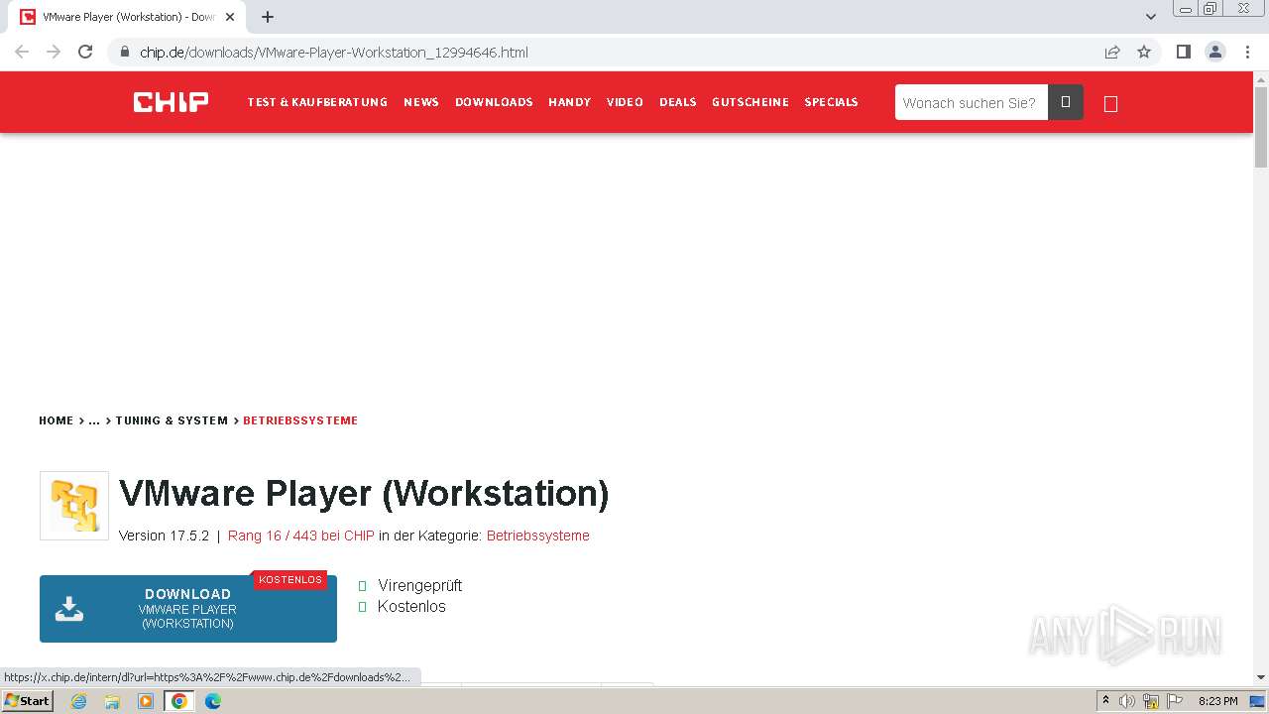Viewport: 1269px width, 714px height.
Task: Open SPECIALS section
Action: pyautogui.click(x=831, y=102)
